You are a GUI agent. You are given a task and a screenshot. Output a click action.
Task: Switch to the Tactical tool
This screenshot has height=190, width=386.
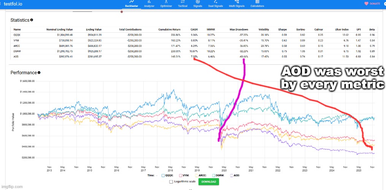click(183, 4)
